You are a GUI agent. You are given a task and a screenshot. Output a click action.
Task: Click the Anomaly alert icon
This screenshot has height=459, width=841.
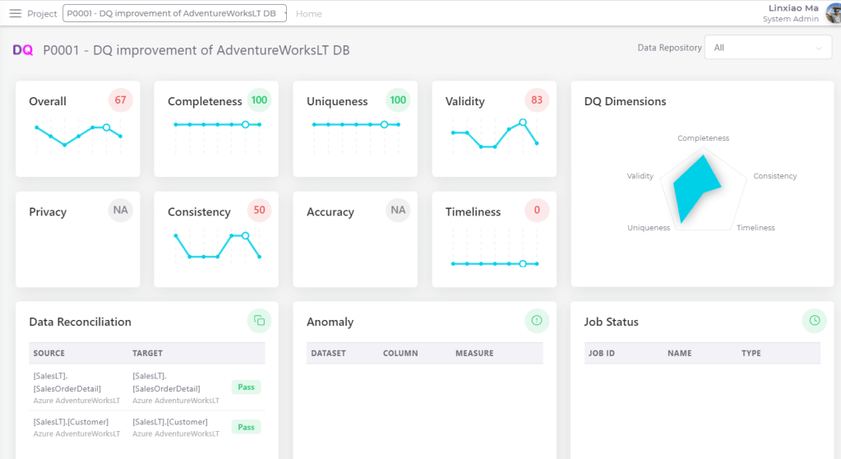point(537,320)
